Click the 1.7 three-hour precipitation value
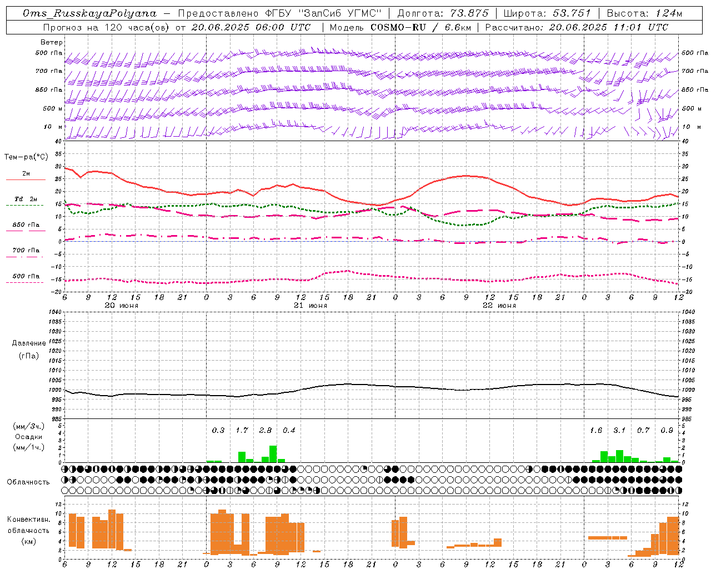 pos(242,431)
